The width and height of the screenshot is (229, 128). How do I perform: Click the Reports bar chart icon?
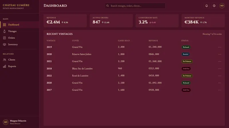[x=5, y=66]
